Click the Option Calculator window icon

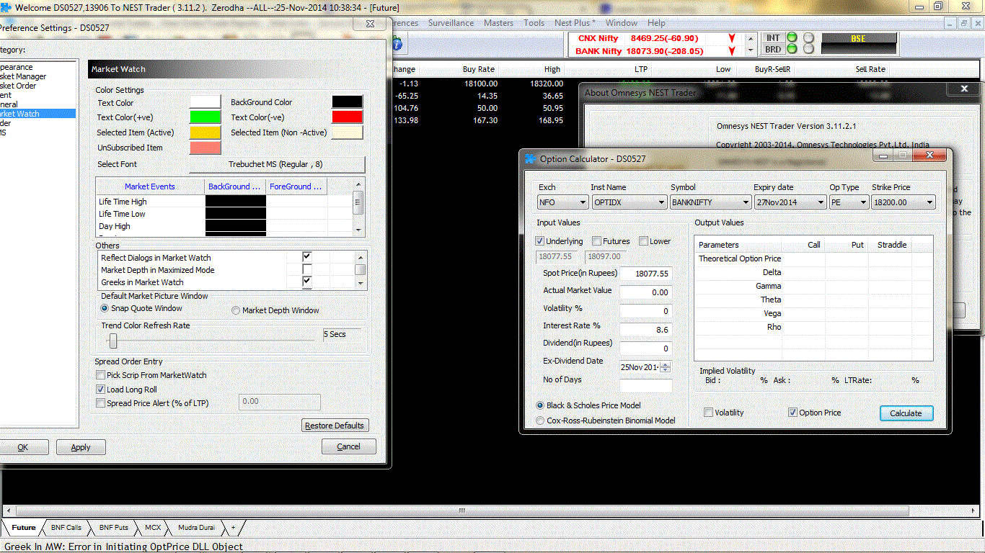coord(531,158)
